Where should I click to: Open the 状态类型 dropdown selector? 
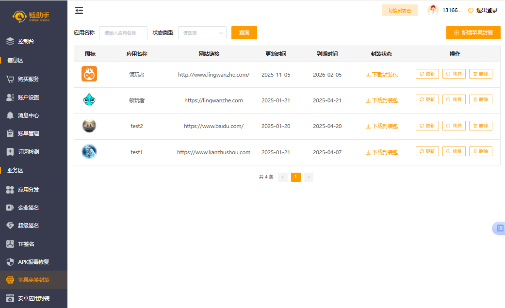pos(202,33)
